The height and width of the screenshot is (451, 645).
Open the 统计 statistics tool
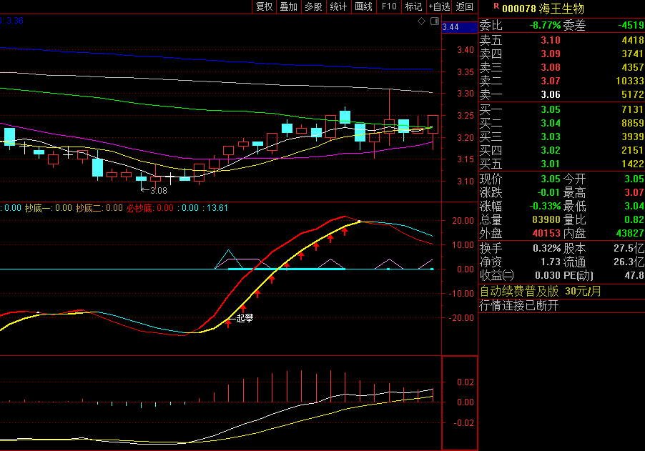(338, 6)
